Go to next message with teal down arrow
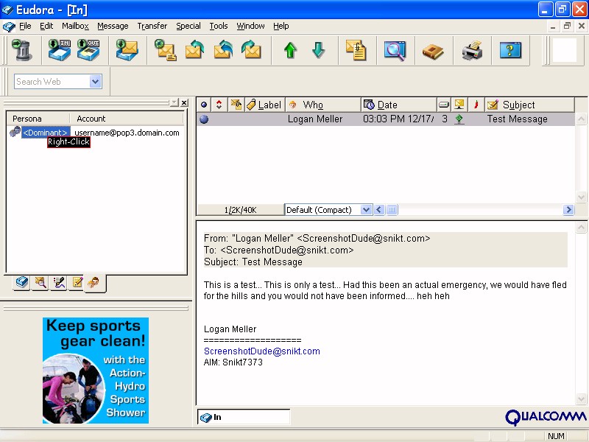 pyautogui.click(x=319, y=50)
